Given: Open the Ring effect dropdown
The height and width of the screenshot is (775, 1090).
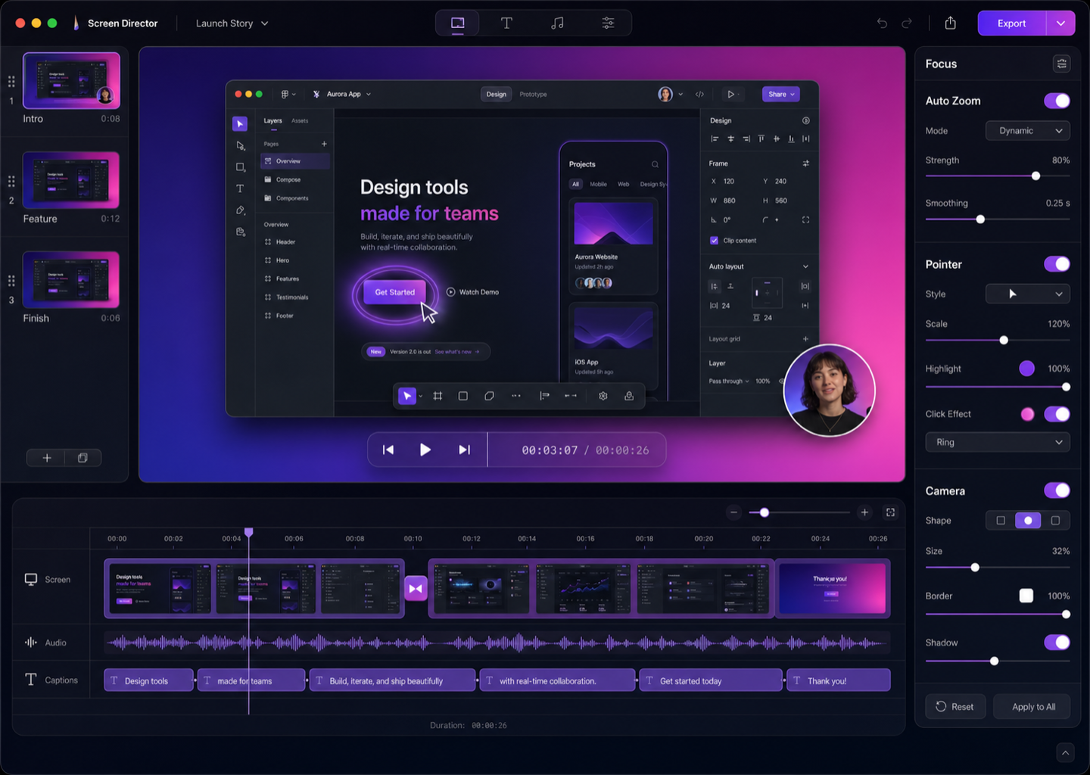Looking at the screenshot, I should click(998, 442).
